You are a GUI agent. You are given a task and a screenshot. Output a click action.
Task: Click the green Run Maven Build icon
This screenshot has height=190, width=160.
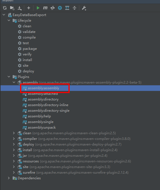38,8
